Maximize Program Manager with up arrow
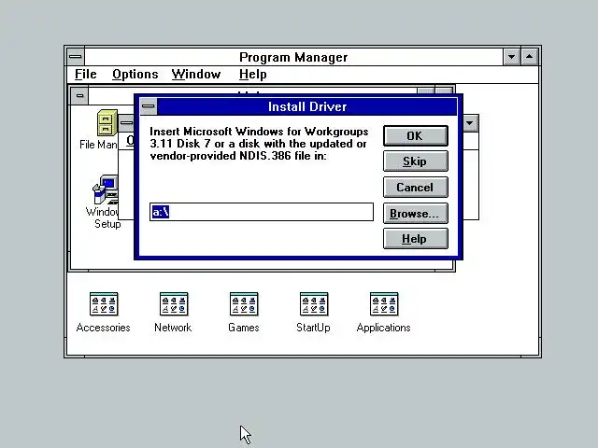The width and height of the screenshot is (598, 448). (530, 57)
